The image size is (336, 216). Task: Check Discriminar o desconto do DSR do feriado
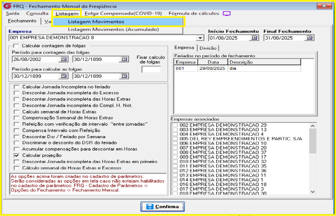[17, 143]
